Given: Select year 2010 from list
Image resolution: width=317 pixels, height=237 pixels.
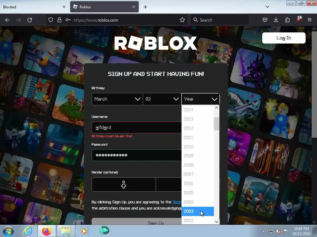Looking at the screenshot, I should [198, 147].
